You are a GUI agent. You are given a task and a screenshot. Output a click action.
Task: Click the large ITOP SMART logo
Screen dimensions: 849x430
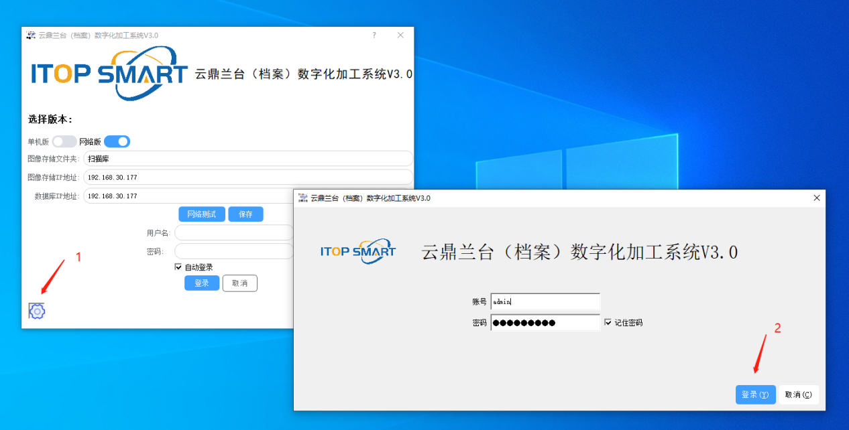pyautogui.click(x=109, y=74)
